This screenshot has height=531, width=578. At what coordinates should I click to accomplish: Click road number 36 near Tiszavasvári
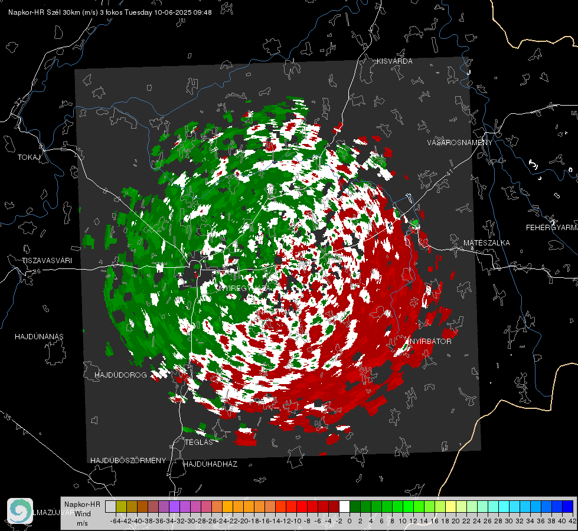(x=37, y=271)
